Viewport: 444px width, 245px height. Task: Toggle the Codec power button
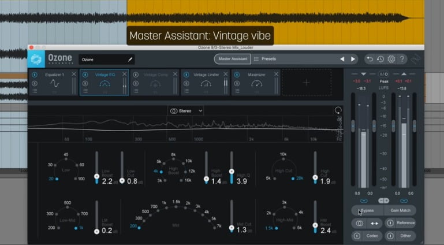pos(357,236)
